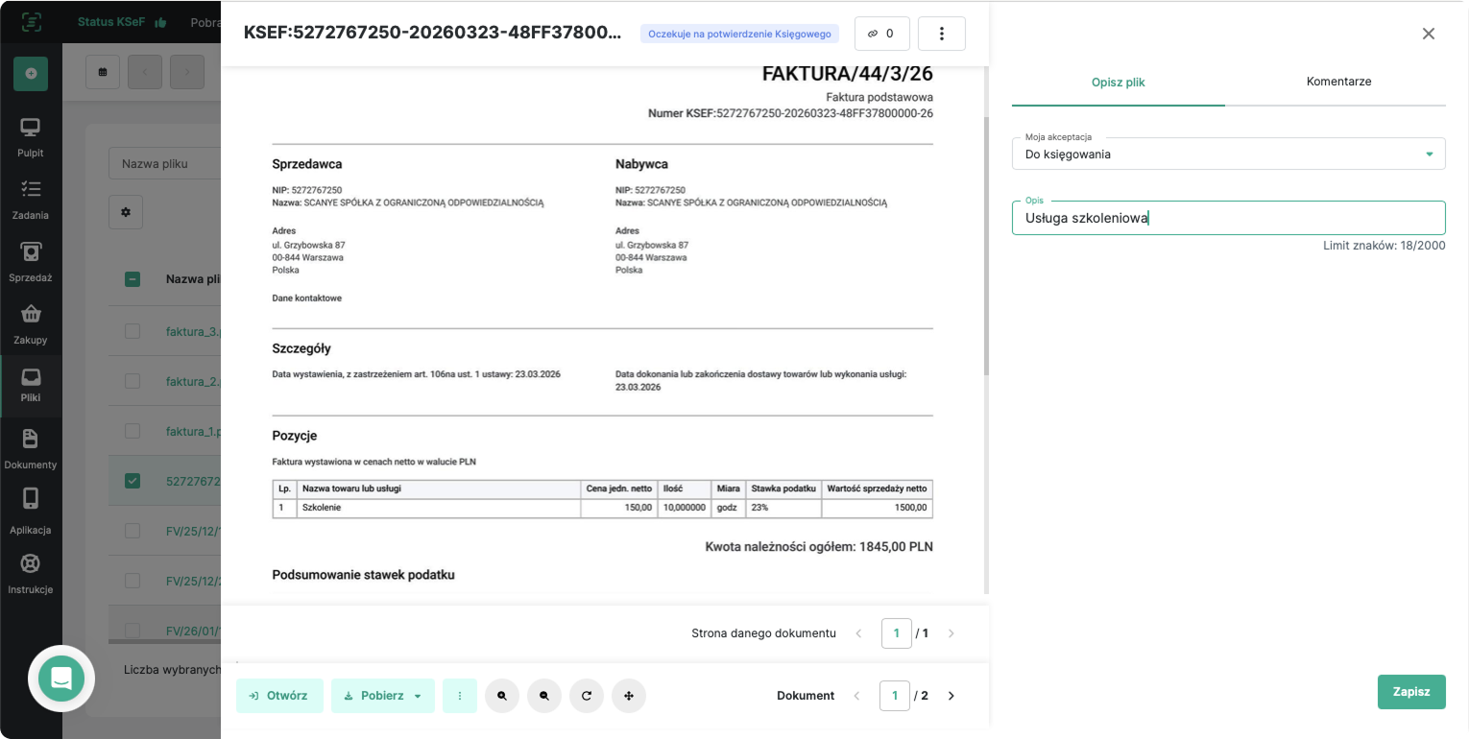Screen dimensions: 1469x739
Task: Activate the pan/move document tool
Action: tap(629, 696)
